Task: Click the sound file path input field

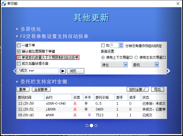Action: [38, 71]
